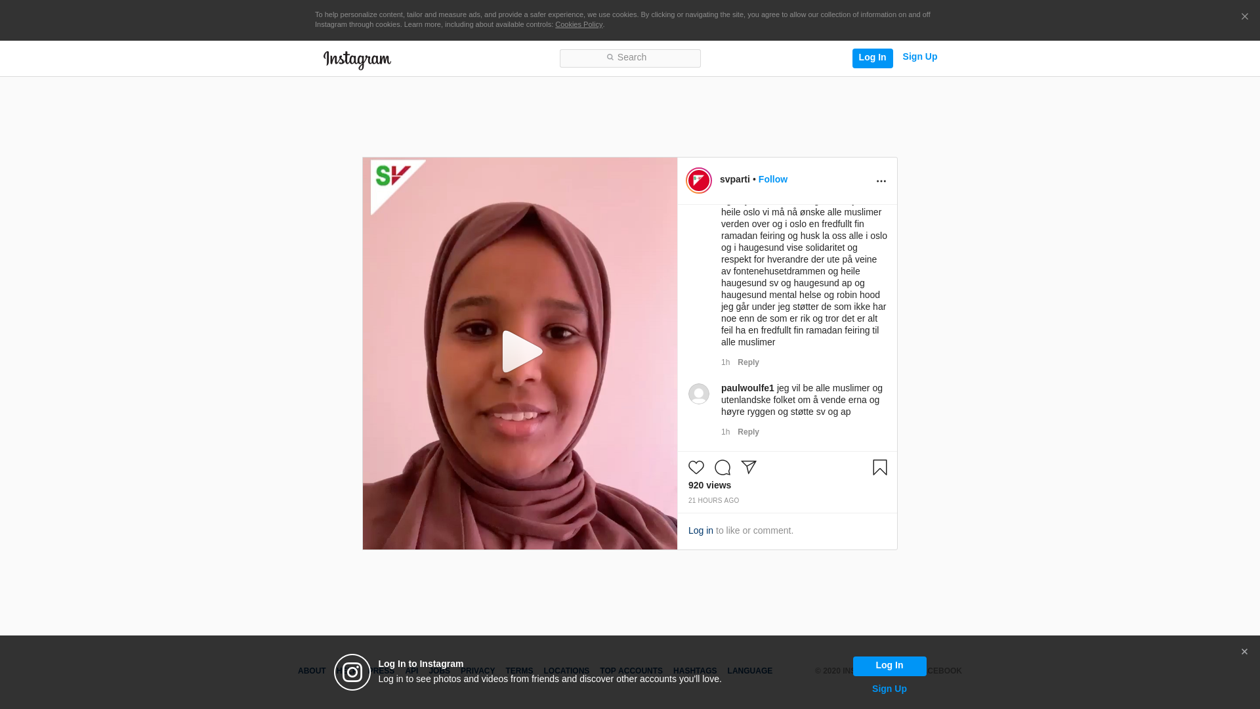The width and height of the screenshot is (1260, 709).
Task: Like the post with heart icon
Action: click(x=696, y=467)
